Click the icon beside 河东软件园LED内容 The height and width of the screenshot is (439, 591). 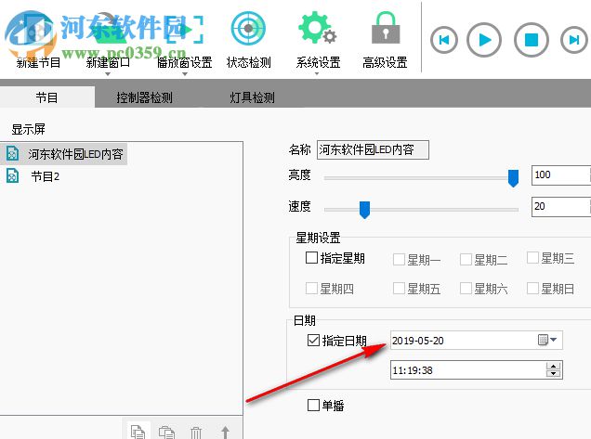pyautogui.click(x=12, y=154)
